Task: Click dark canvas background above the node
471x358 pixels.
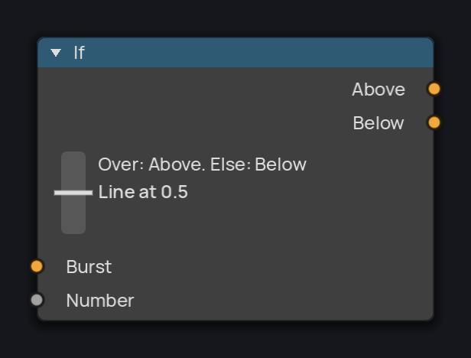Action: pos(235,18)
